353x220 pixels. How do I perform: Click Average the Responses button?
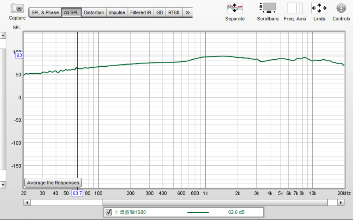[53, 183]
